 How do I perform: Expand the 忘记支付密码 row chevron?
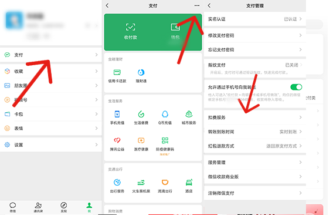(301, 49)
